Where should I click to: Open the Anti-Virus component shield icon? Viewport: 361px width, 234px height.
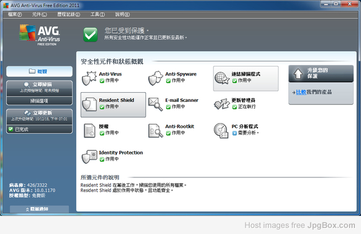[89, 78]
